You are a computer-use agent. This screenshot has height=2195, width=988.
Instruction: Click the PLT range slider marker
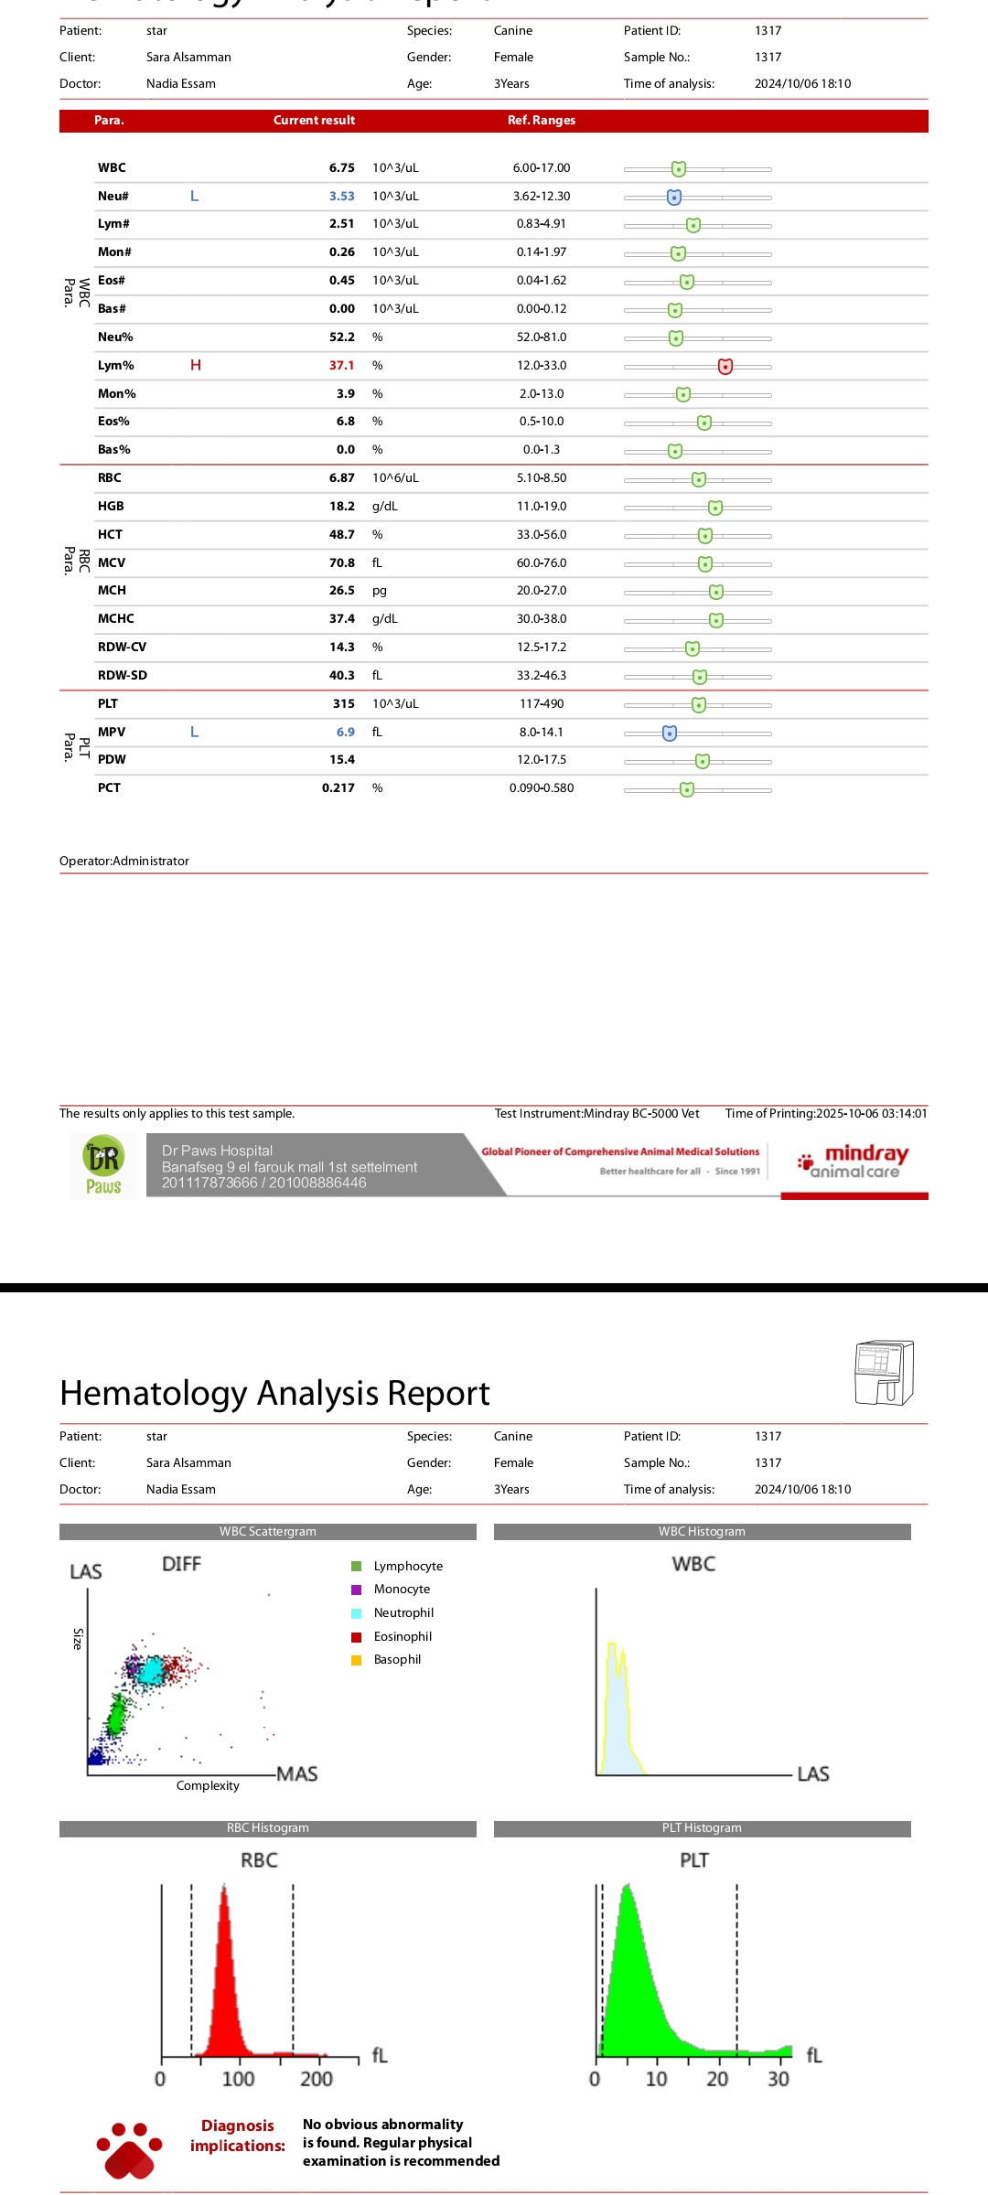[699, 705]
